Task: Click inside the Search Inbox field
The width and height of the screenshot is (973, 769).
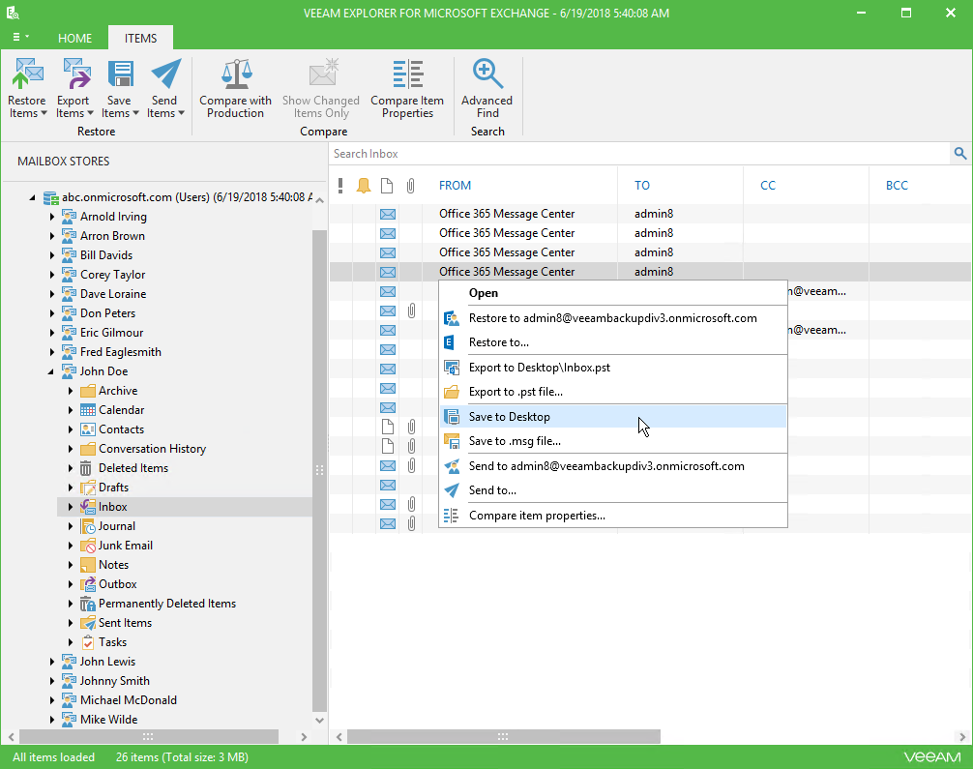Action: (639, 153)
